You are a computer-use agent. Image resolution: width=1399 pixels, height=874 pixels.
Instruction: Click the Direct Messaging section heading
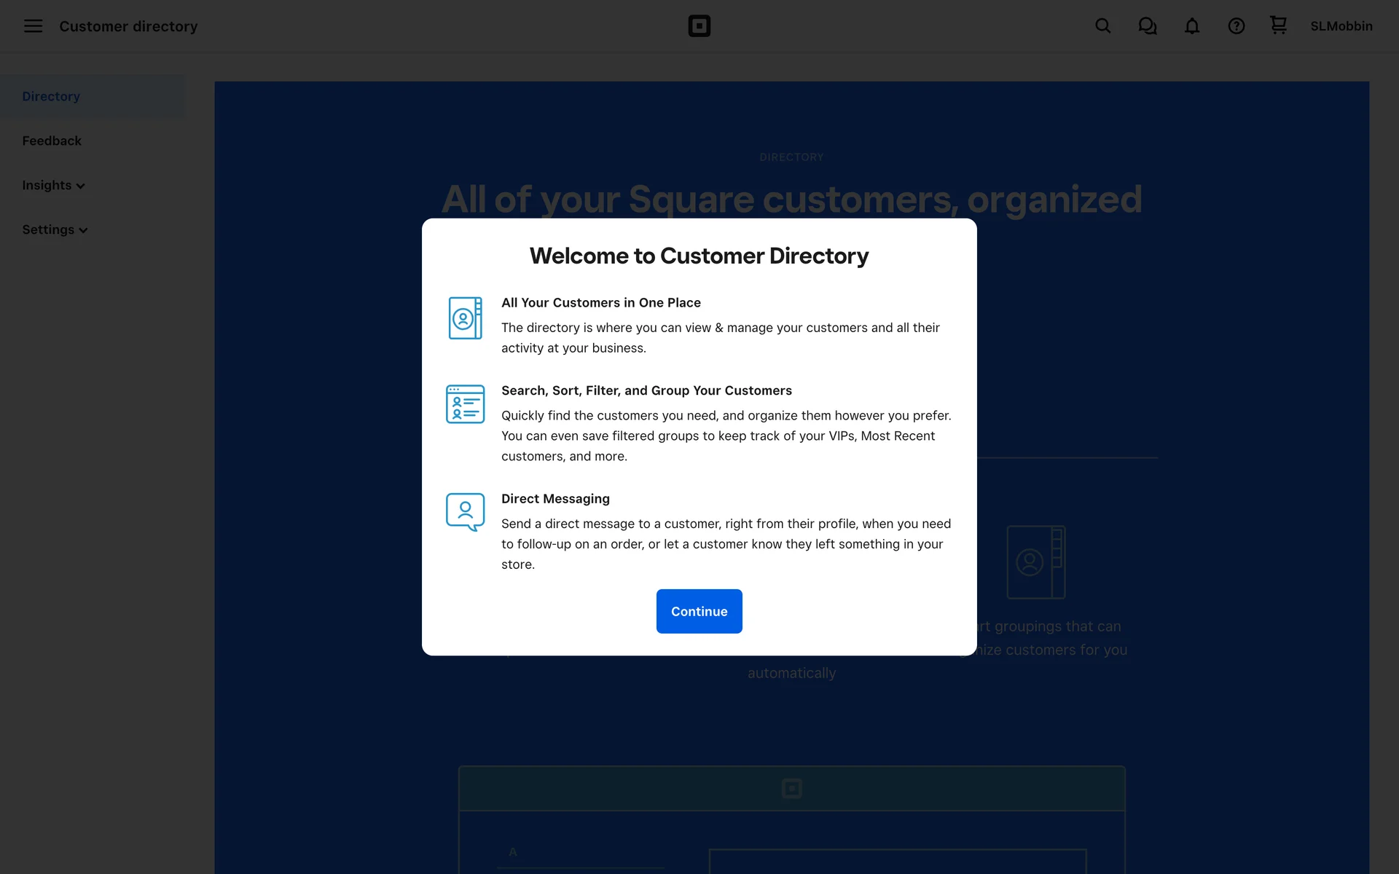(555, 498)
